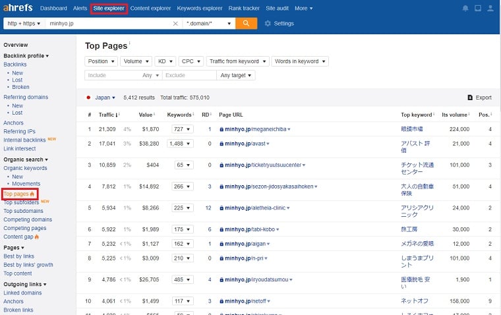Click the ahrefs logo
This screenshot has width=501, height=315.
coord(18,9)
